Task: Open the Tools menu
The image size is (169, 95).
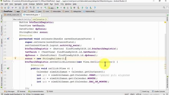Action: click(57, 4)
